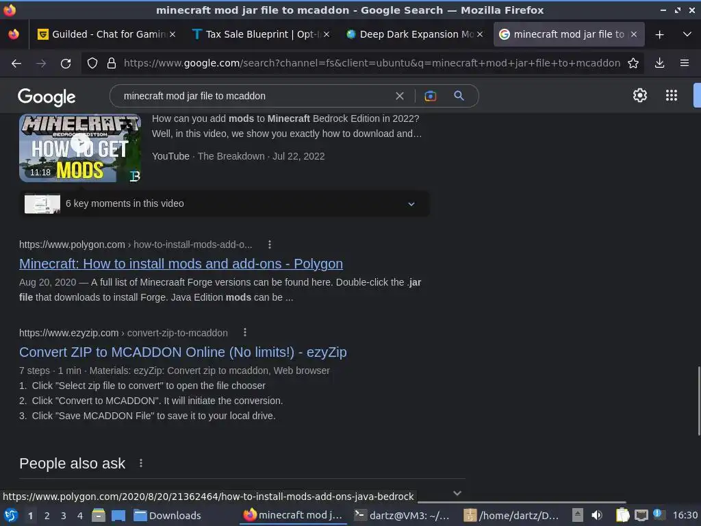Switch to workspace 1
The image size is (701, 526).
(x=30, y=516)
